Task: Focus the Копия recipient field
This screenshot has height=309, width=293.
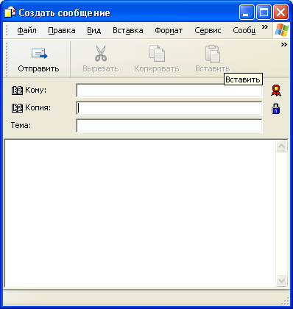Action: point(169,108)
